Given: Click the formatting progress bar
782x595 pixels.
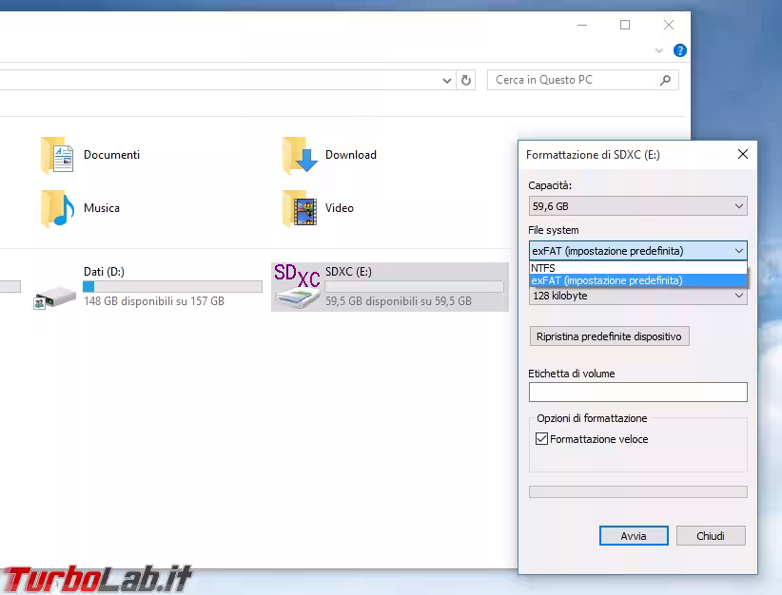Looking at the screenshot, I should coord(637,491).
